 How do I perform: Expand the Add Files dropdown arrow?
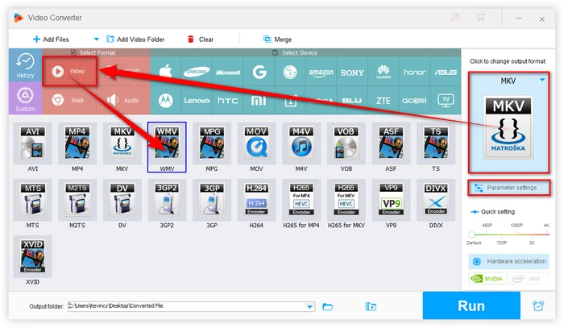point(97,39)
